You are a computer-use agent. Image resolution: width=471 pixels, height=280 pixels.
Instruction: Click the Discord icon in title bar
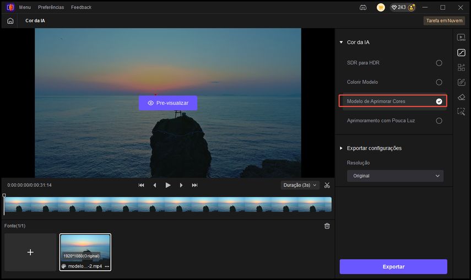coord(363,7)
